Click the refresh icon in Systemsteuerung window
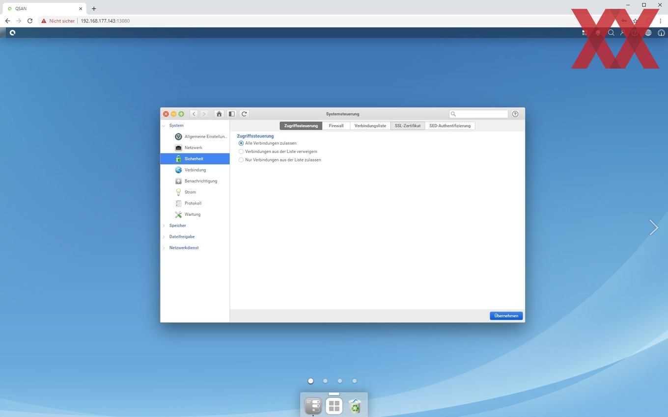The height and width of the screenshot is (417, 668). click(x=244, y=114)
